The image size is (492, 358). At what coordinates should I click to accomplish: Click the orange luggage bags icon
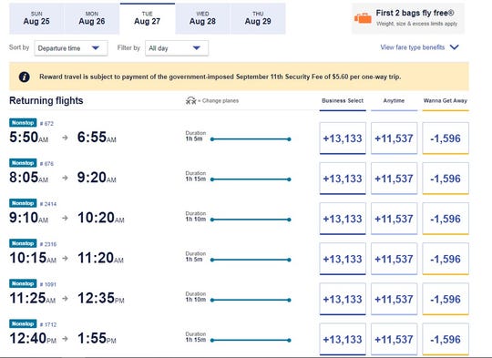pos(363,18)
